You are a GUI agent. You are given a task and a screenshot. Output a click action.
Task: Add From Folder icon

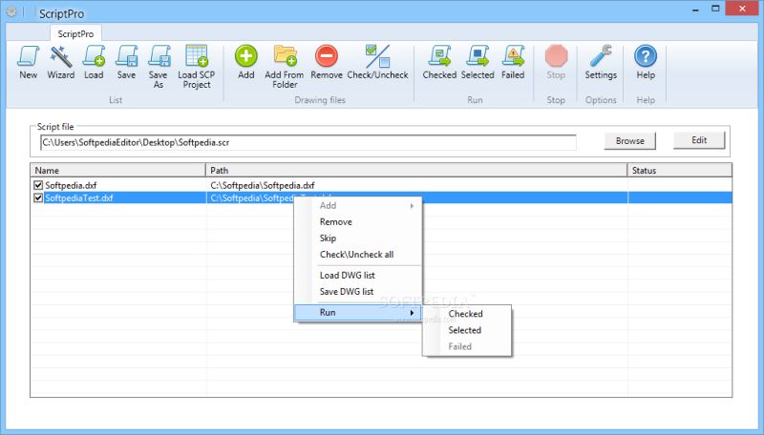pos(285,67)
